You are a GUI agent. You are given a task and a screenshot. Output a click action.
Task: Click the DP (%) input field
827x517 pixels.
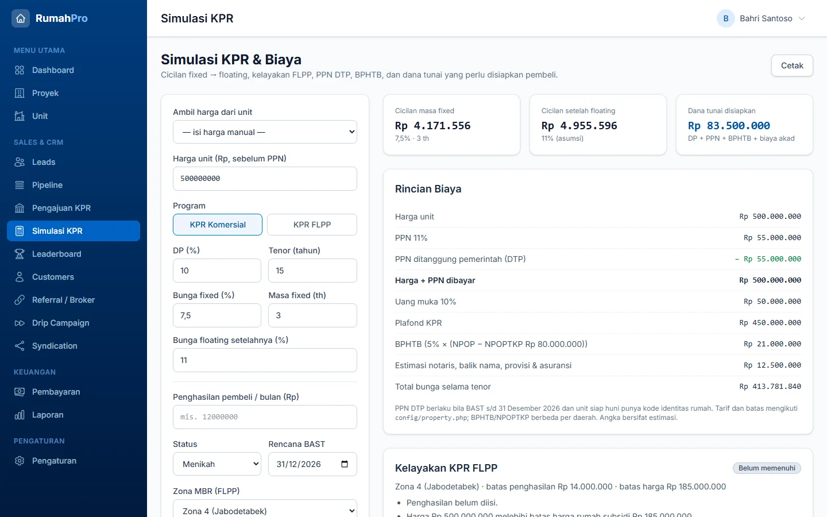(x=217, y=271)
